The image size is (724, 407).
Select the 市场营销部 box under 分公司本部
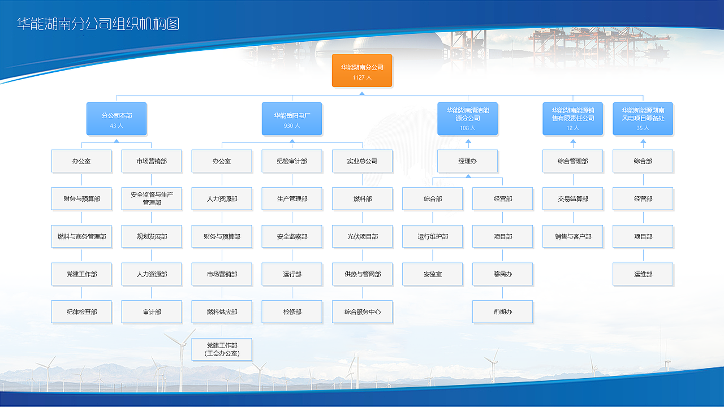coord(152,161)
